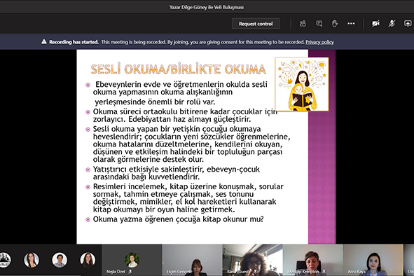Viewport: 414px width, 276px height.
Task: Open the Privacy policy link
Action: (319, 42)
